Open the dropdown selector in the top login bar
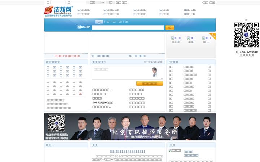This screenshot has width=260, height=162. [x=96, y=3]
